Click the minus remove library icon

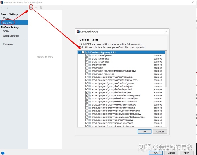[36, 8]
